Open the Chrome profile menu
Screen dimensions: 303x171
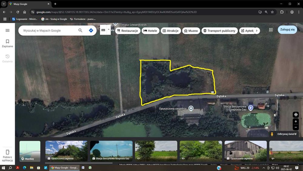pos(292,12)
